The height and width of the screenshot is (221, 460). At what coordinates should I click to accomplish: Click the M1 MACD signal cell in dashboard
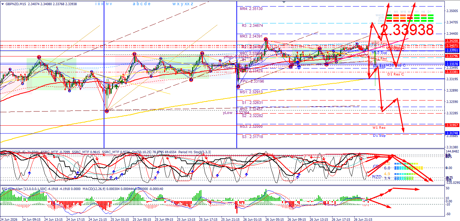point(388,15)
